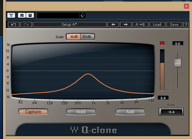Click the Add button
Screen dimensions: 192x139
click(x=130, y=112)
